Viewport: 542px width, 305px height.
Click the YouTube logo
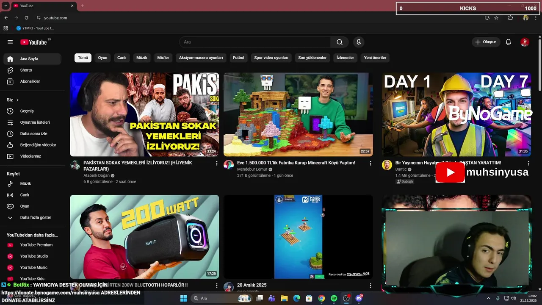[x=34, y=42]
